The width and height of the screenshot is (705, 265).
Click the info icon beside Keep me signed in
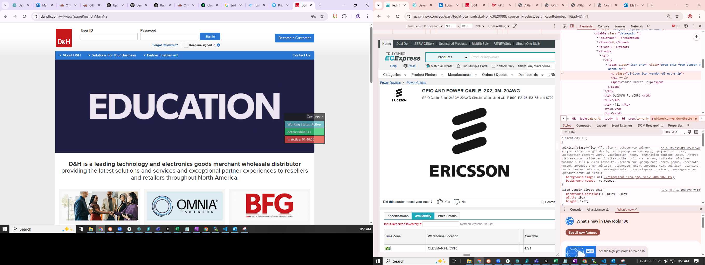[x=218, y=45]
